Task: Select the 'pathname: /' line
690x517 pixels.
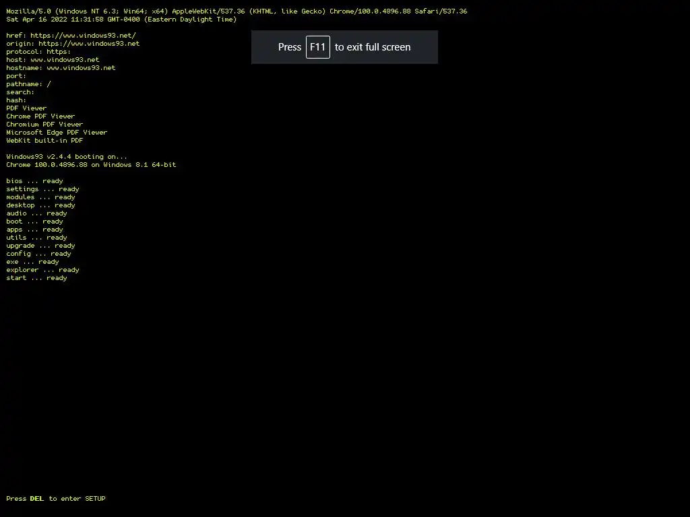Action: coord(28,84)
